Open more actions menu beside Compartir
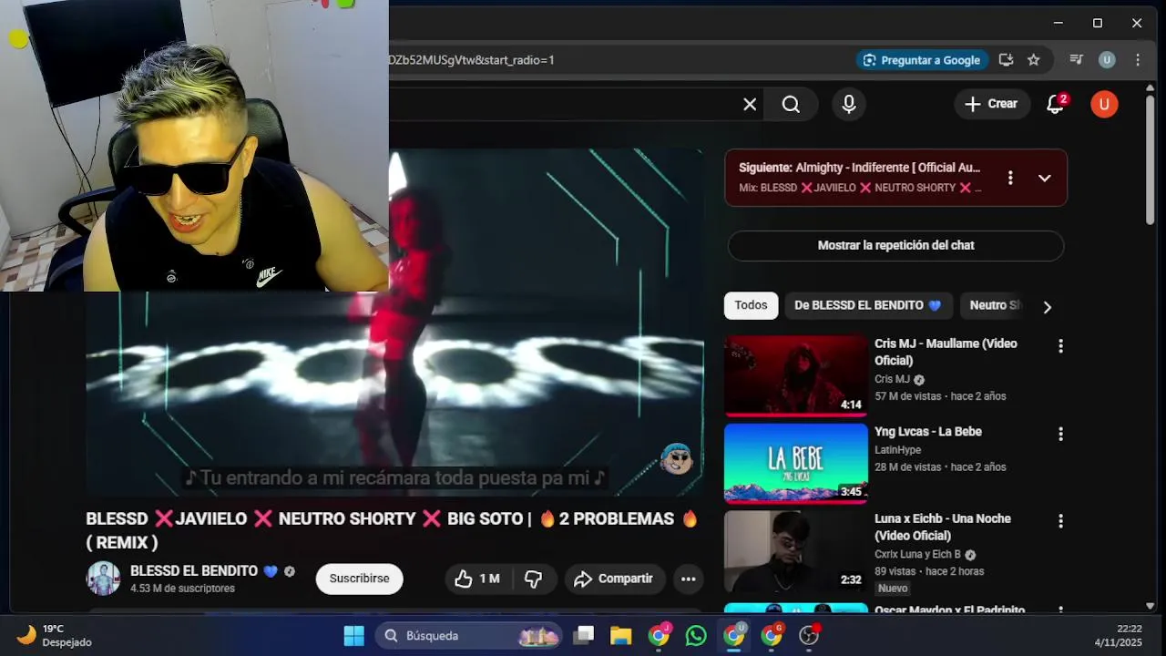This screenshot has height=656, width=1166. (689, 579)
